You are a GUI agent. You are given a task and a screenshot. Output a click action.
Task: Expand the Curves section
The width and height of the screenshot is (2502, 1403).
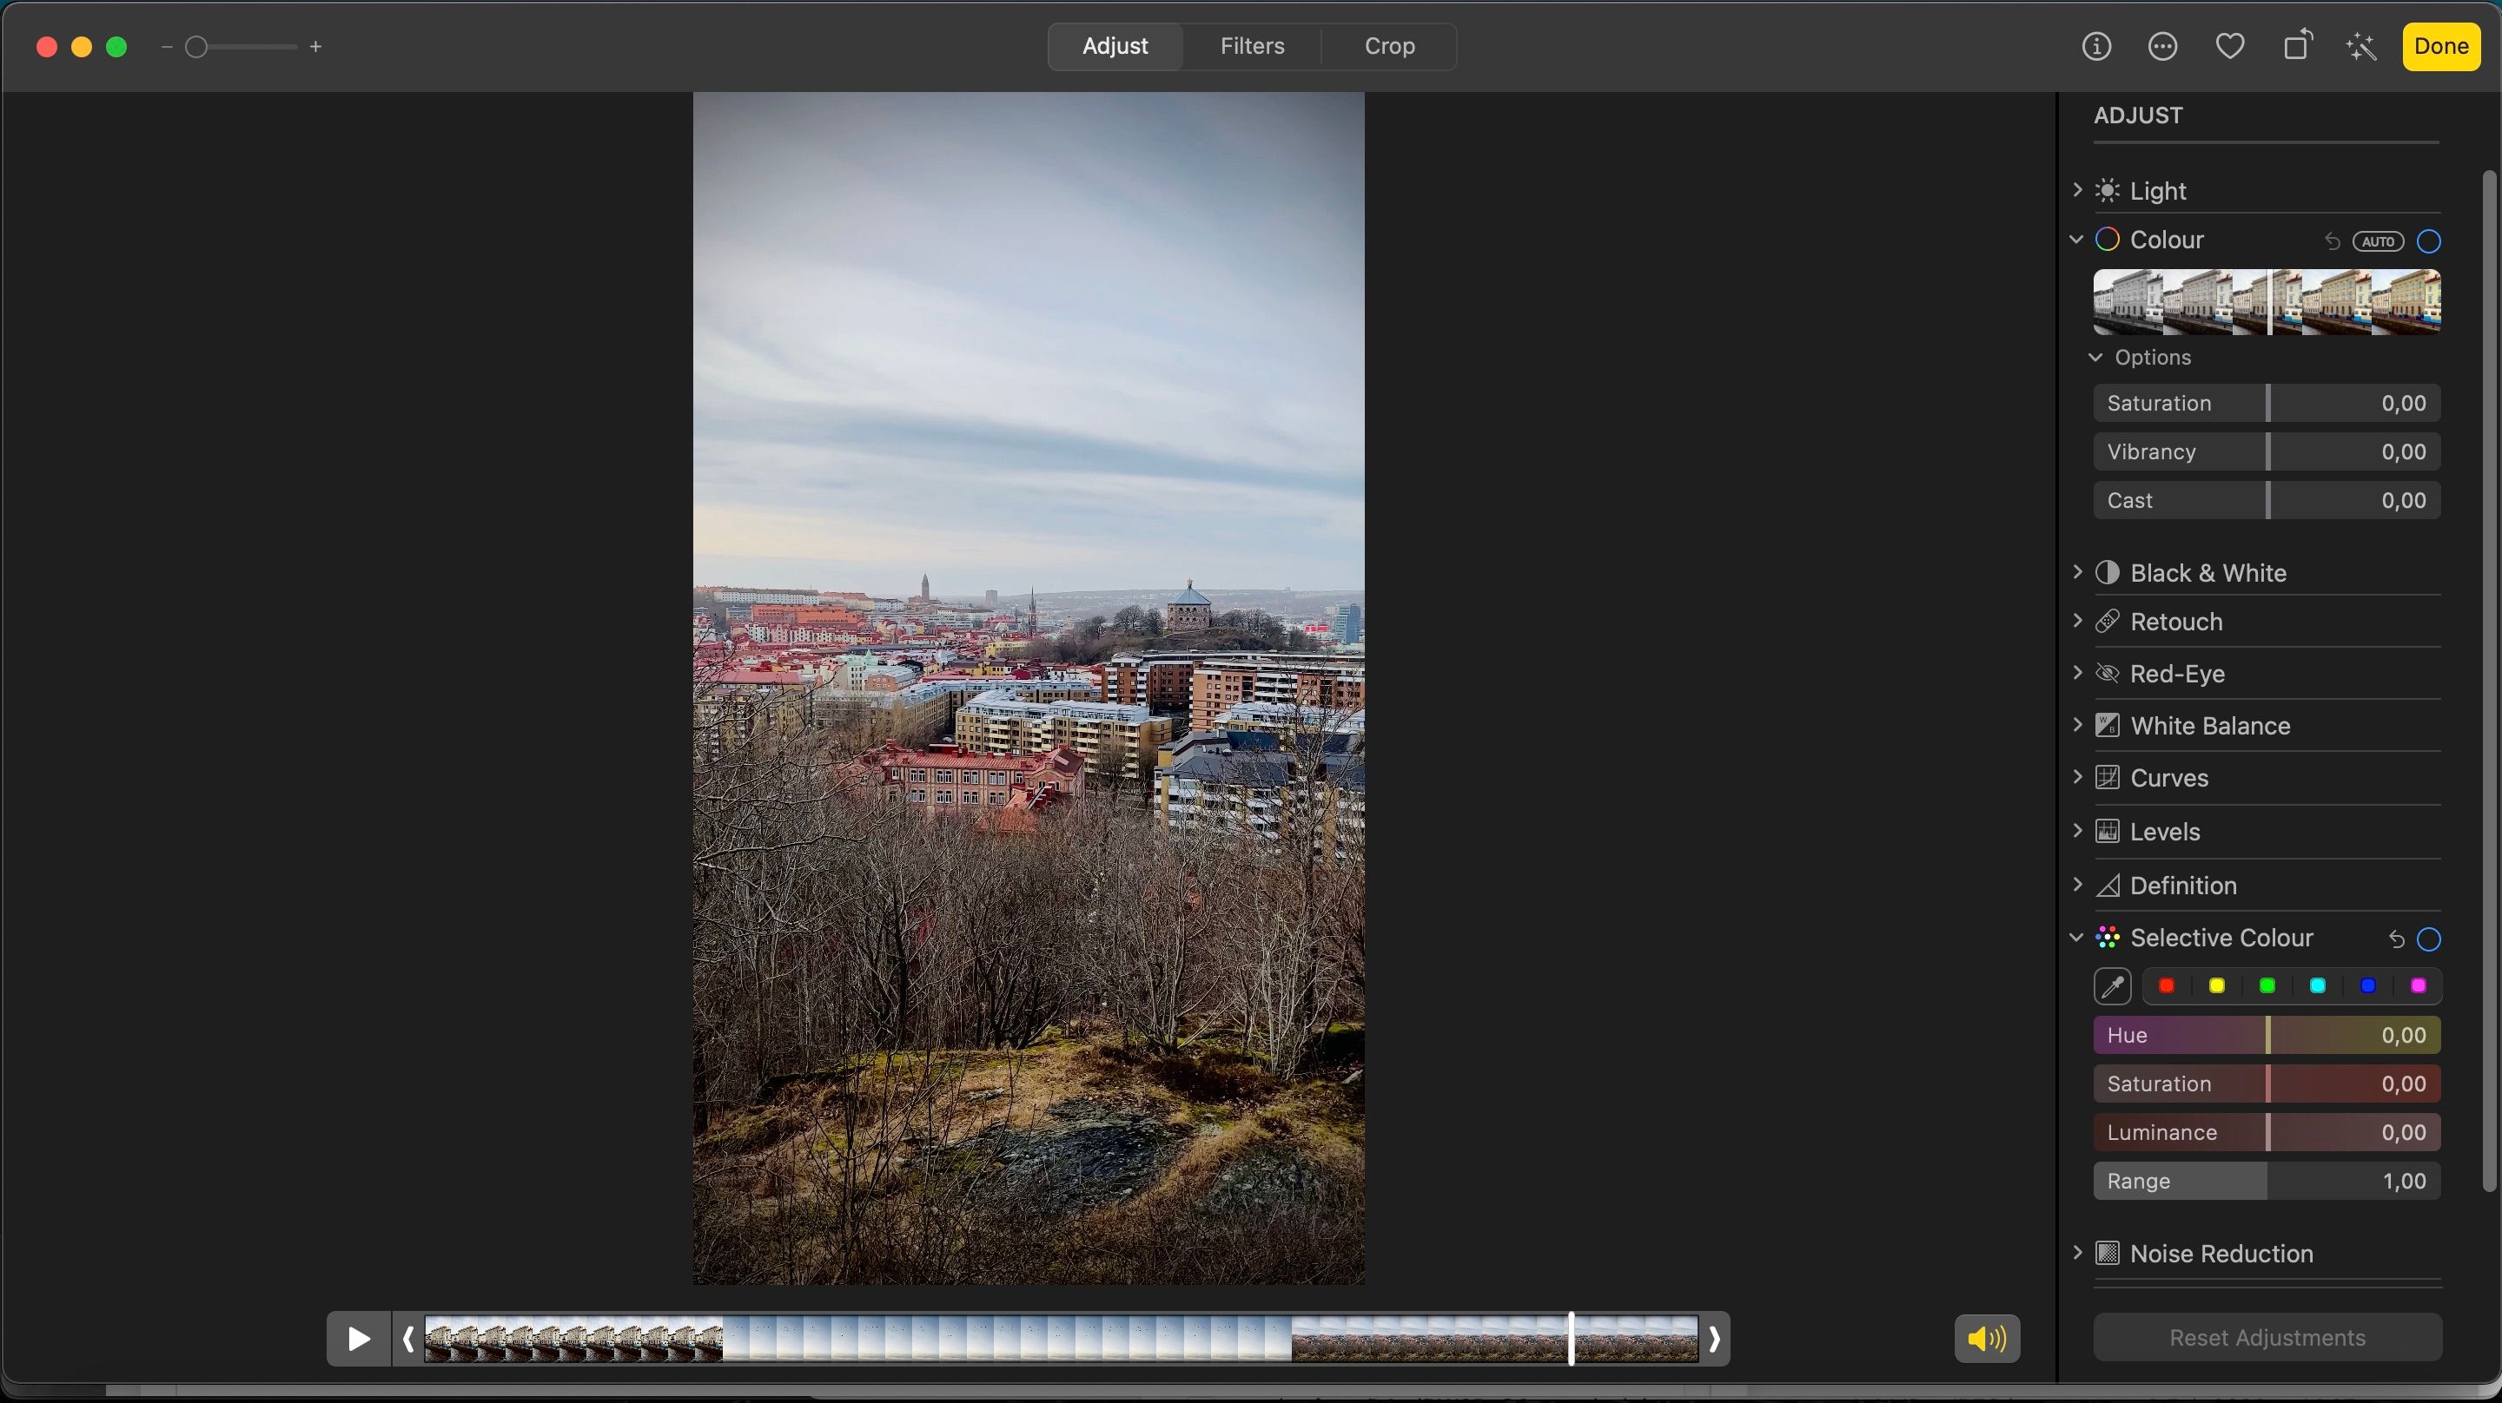[2076, 777]
